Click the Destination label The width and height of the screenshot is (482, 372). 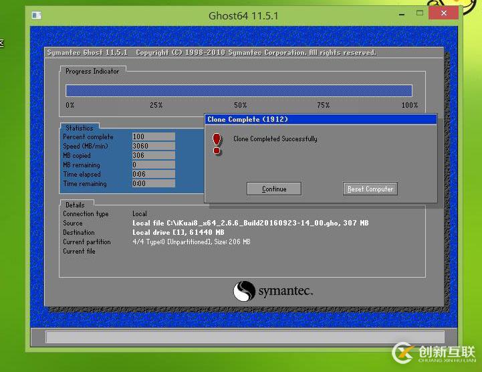pyautogui.click(x=79, y=232)
